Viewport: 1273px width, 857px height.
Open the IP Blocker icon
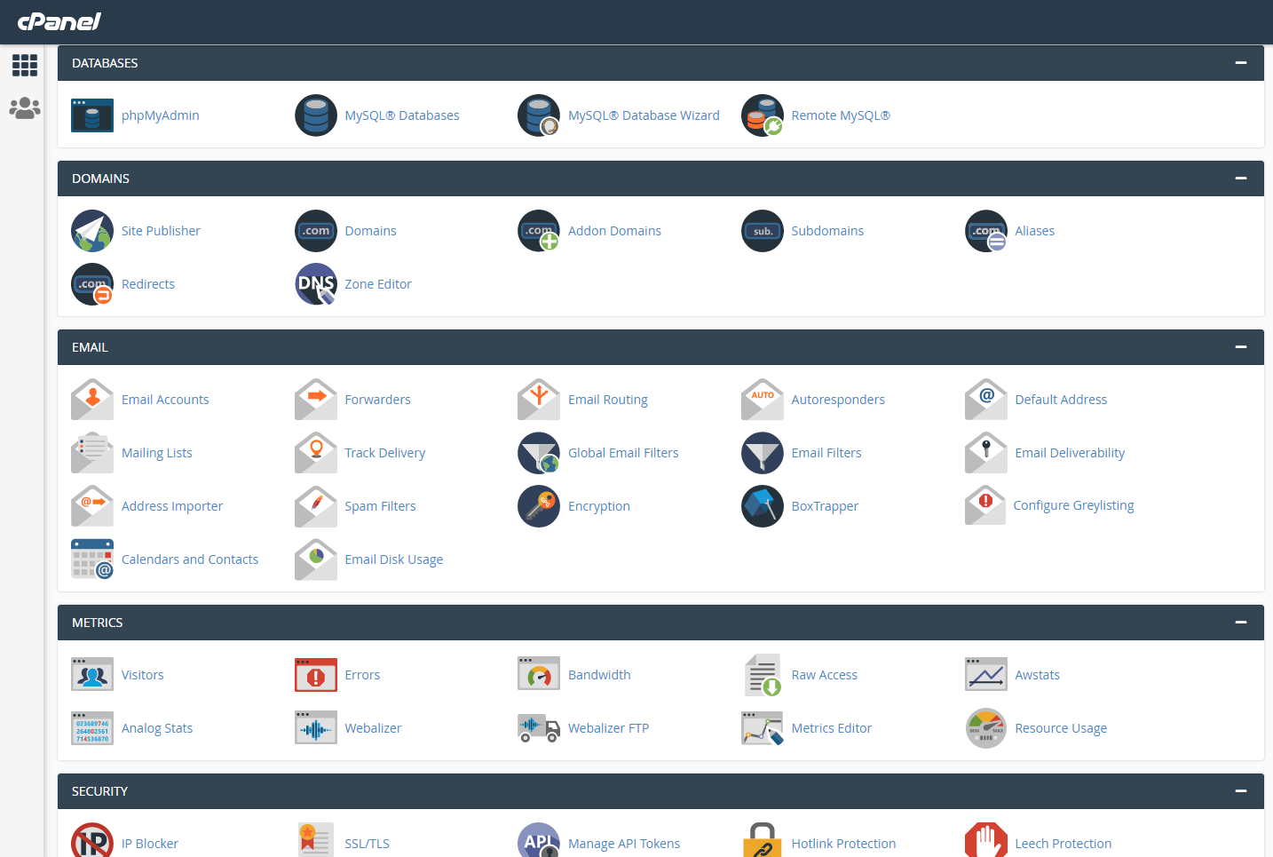click(x=92, y=840)
